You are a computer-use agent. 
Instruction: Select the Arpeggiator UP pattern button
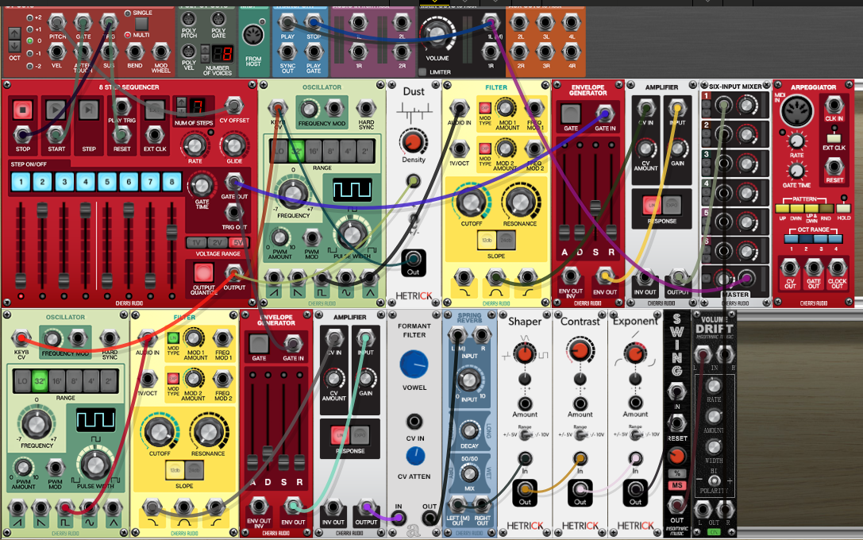point(783,209)
